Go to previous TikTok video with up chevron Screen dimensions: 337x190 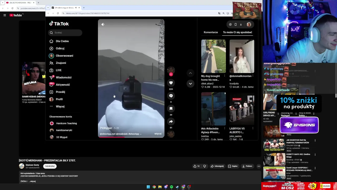190,73
